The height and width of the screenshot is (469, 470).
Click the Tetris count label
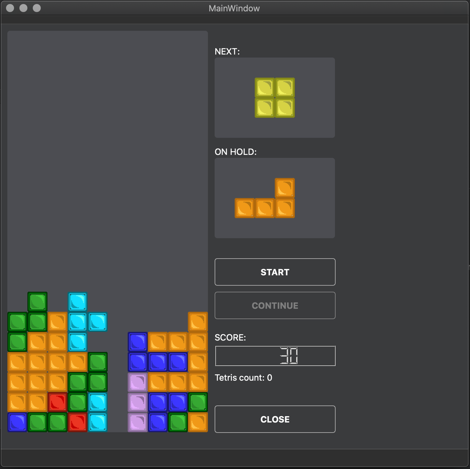coord(244,377)
